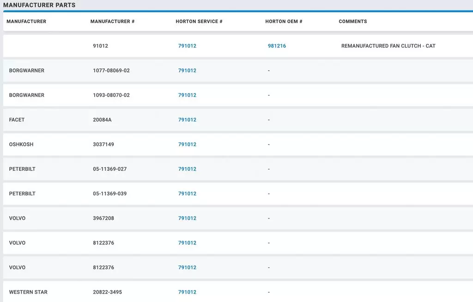Select BORGWARNER in the 1077-08069-02 row
Image resolution: width=473 pixels, height=302 pixels.
(x=26, y=71)
